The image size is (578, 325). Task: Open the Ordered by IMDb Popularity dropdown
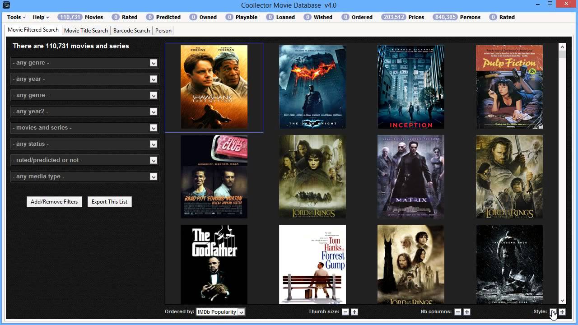(x=220, y=312)
